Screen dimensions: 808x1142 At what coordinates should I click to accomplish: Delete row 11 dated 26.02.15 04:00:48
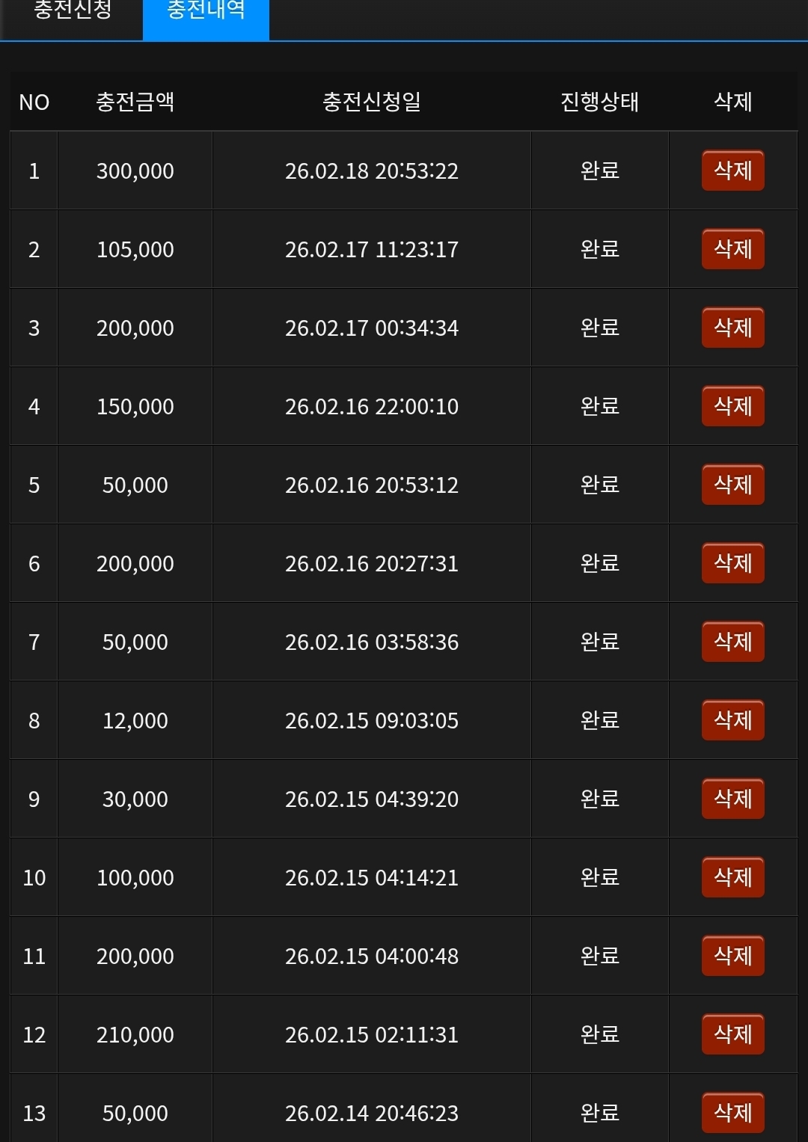pos(732,956)
